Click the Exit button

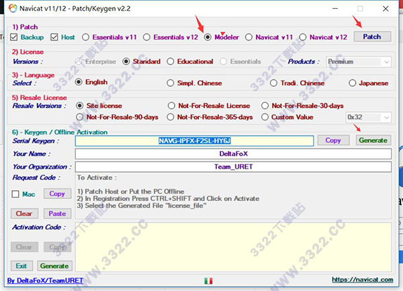[x=21, y=266]
